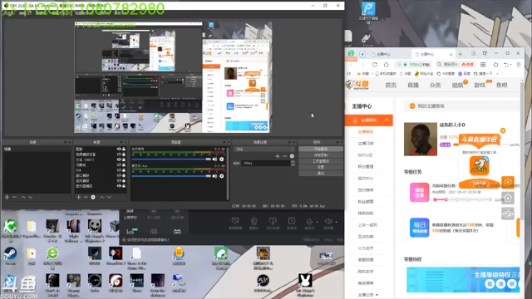Viewport: 532px width, 299px height.
Task: Lock the 显示器捕获 source
Action: [x=124, y=186]
